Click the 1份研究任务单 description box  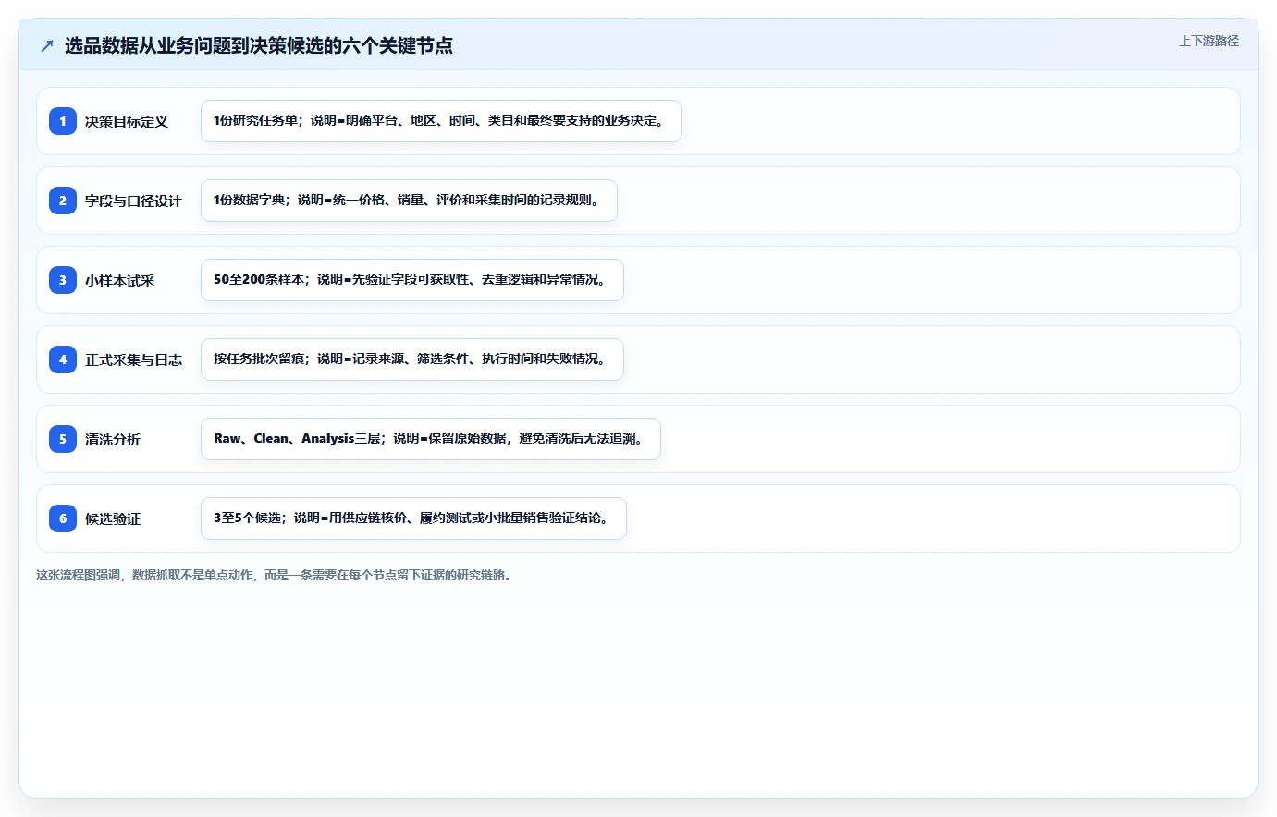[x=441, y=121]
